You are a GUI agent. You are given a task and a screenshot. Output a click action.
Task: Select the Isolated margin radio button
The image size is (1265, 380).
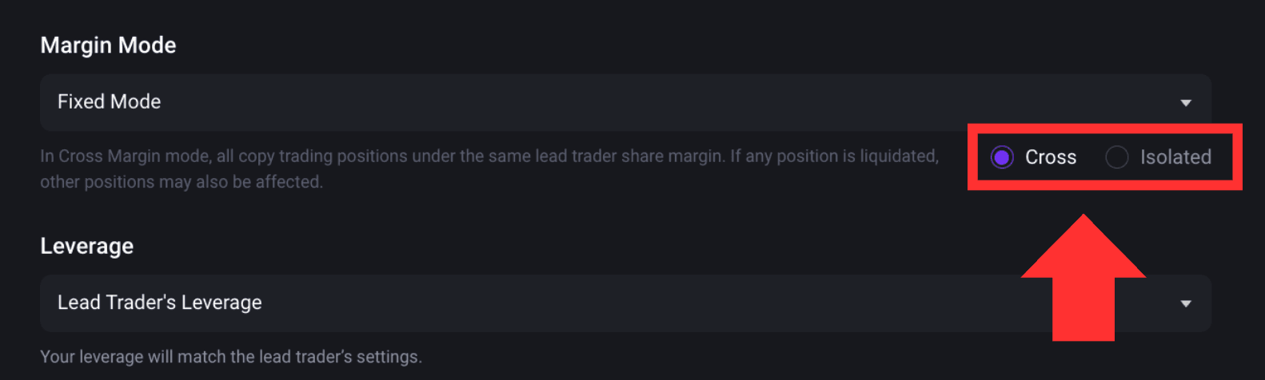1117,157
